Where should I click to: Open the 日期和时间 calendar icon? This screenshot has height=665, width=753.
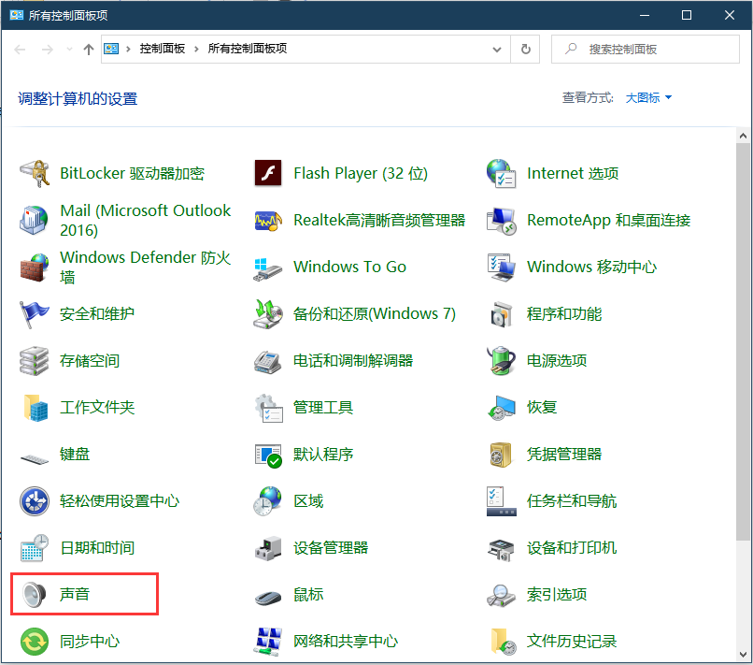tap(35, 548)
